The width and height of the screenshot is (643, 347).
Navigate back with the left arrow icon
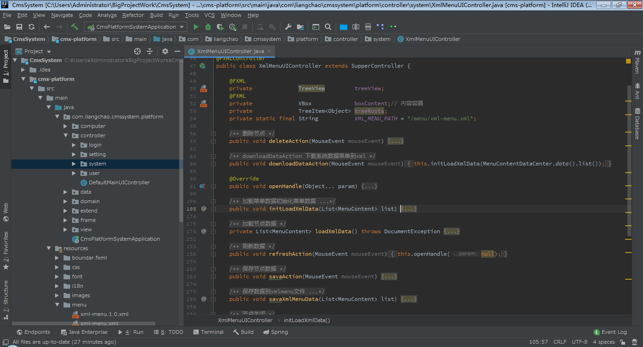(47, 27)
